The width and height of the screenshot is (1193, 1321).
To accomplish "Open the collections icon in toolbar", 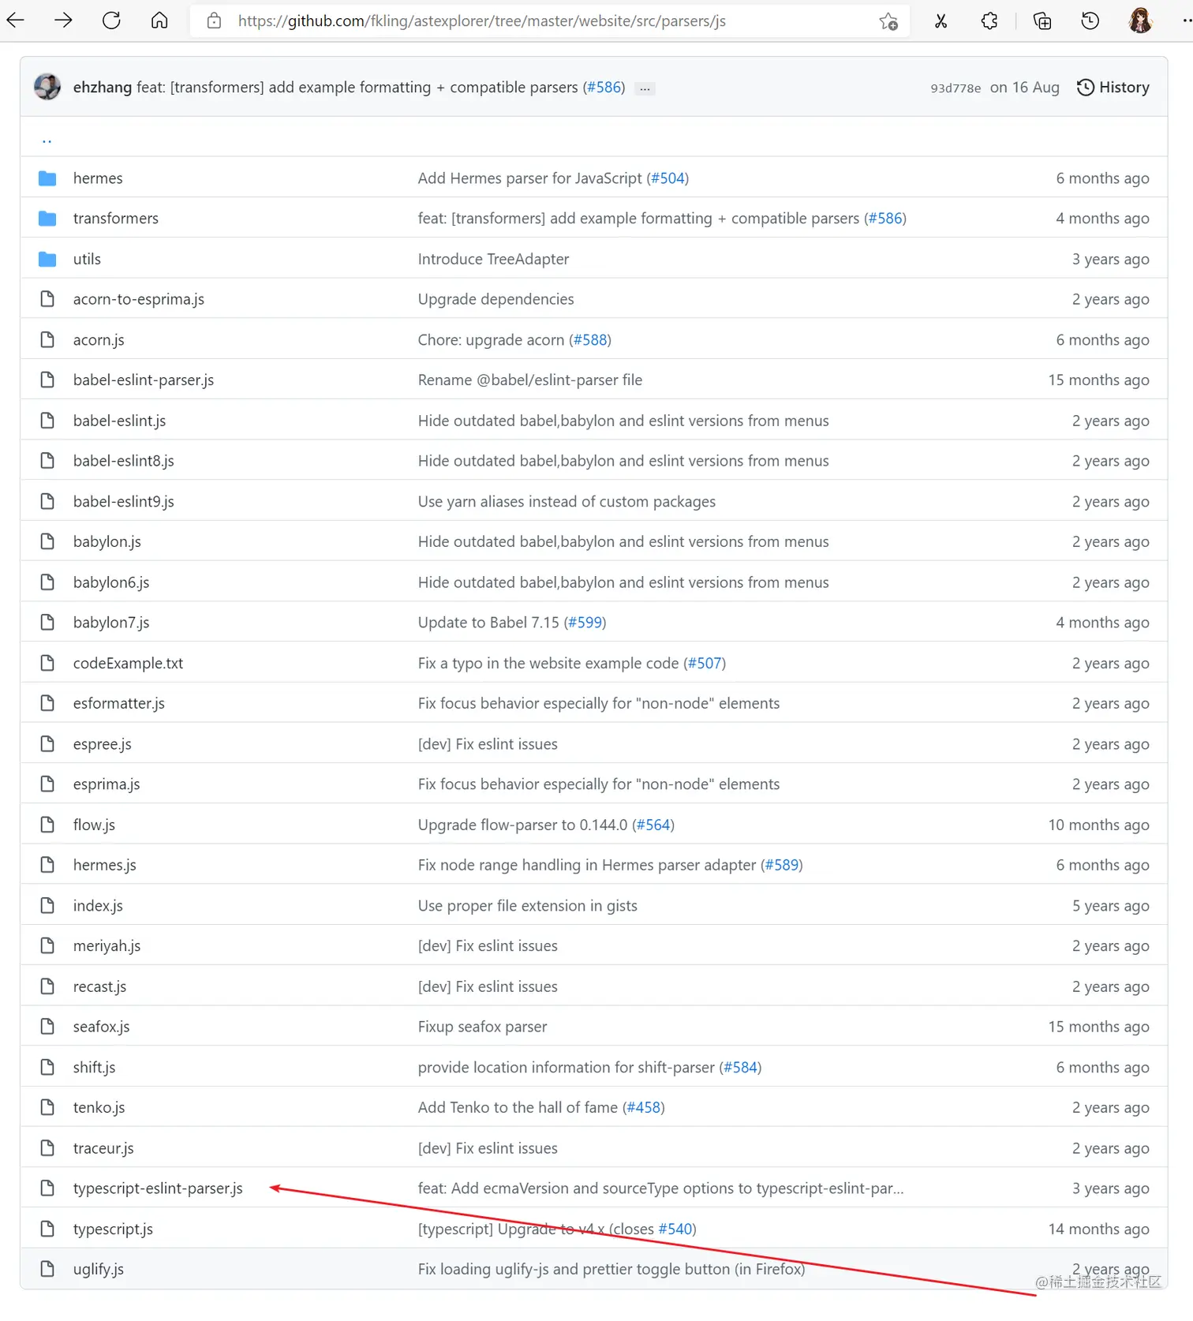I will point(1042,21).
